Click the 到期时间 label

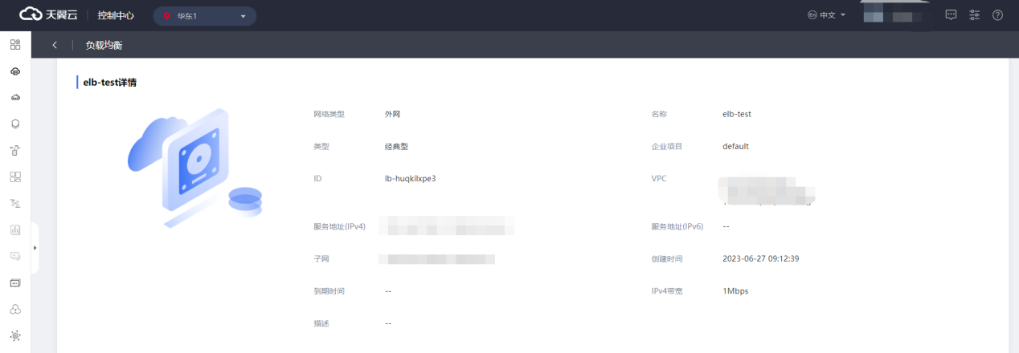tap(329, 290)
